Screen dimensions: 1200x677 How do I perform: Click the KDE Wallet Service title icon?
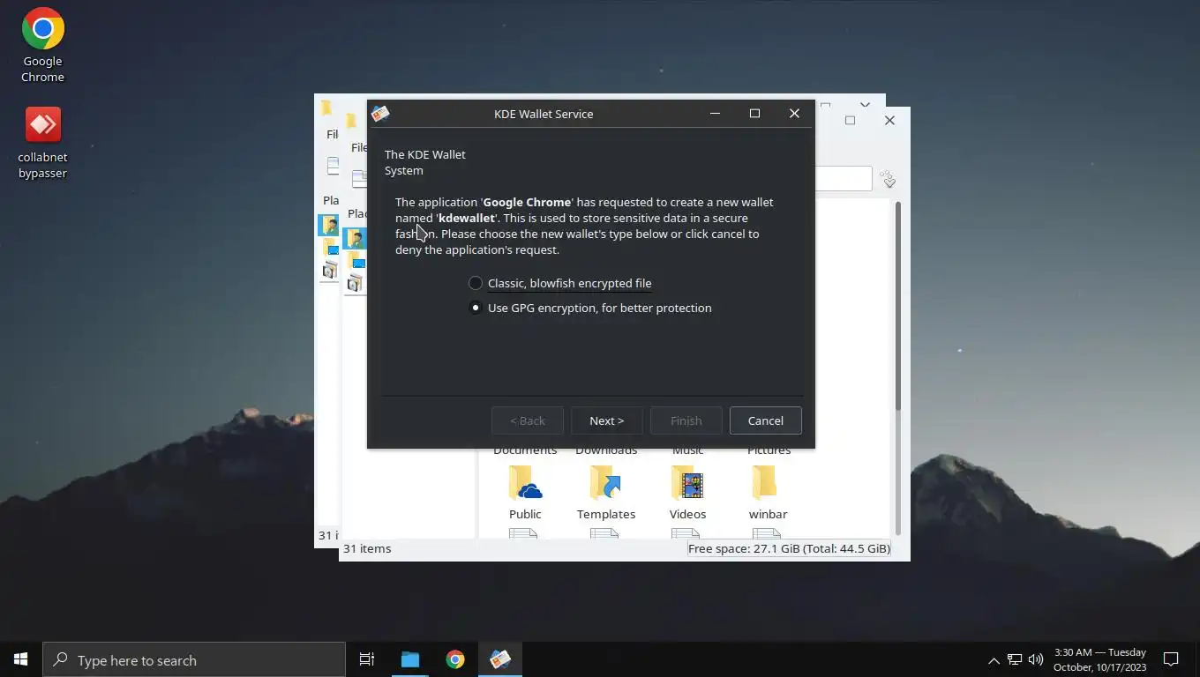(380, 114)
